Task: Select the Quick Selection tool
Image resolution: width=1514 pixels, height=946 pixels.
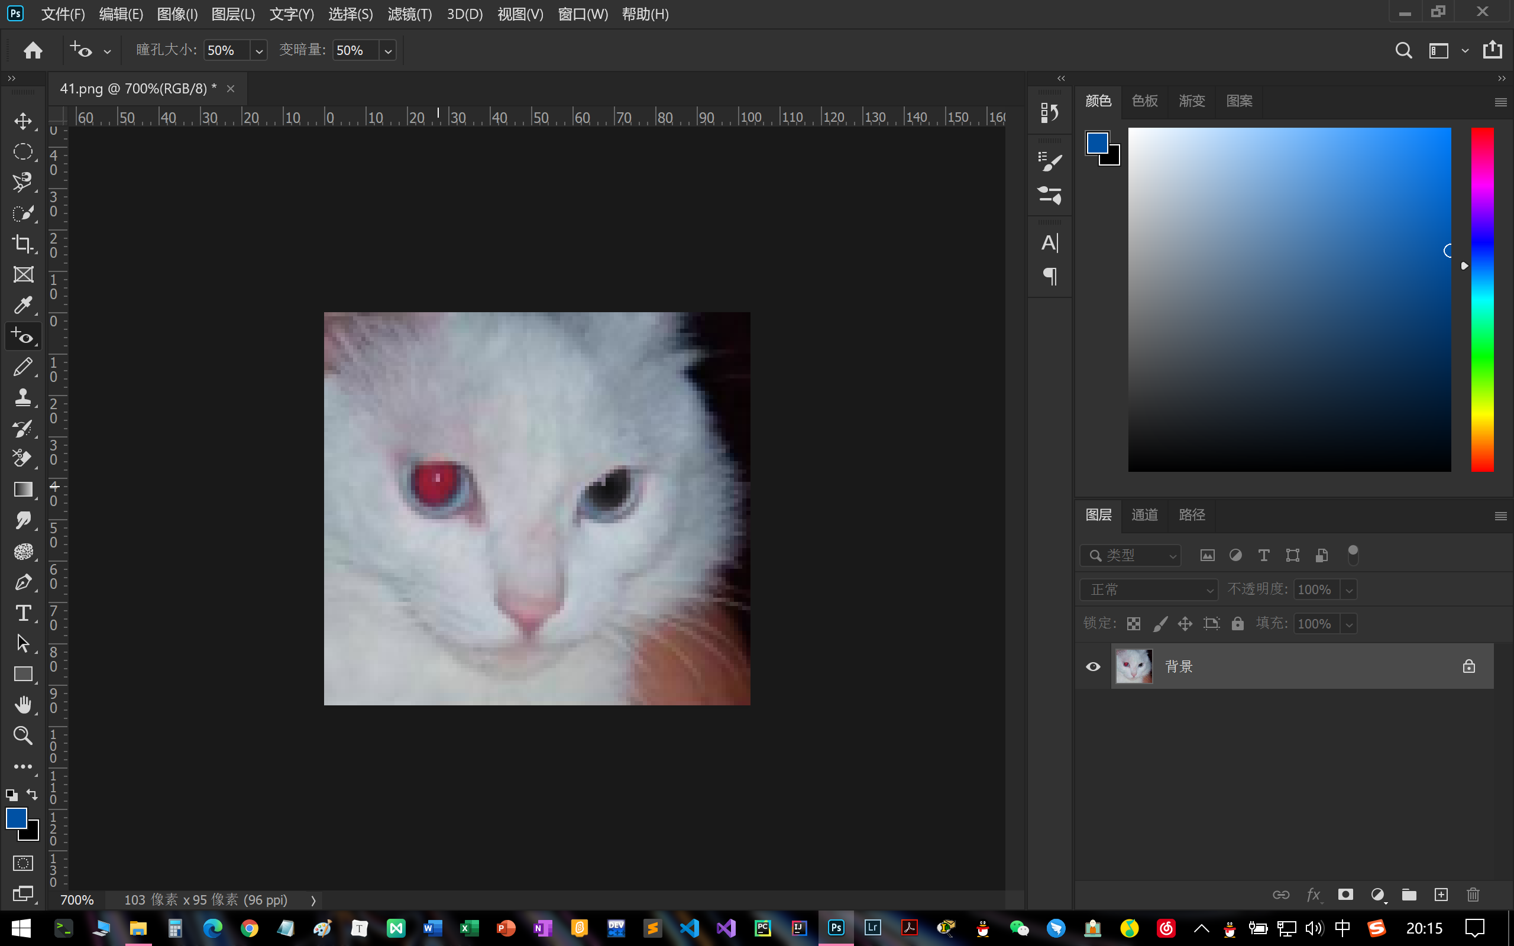Action: pyautogui.click(x=23, y=213)
